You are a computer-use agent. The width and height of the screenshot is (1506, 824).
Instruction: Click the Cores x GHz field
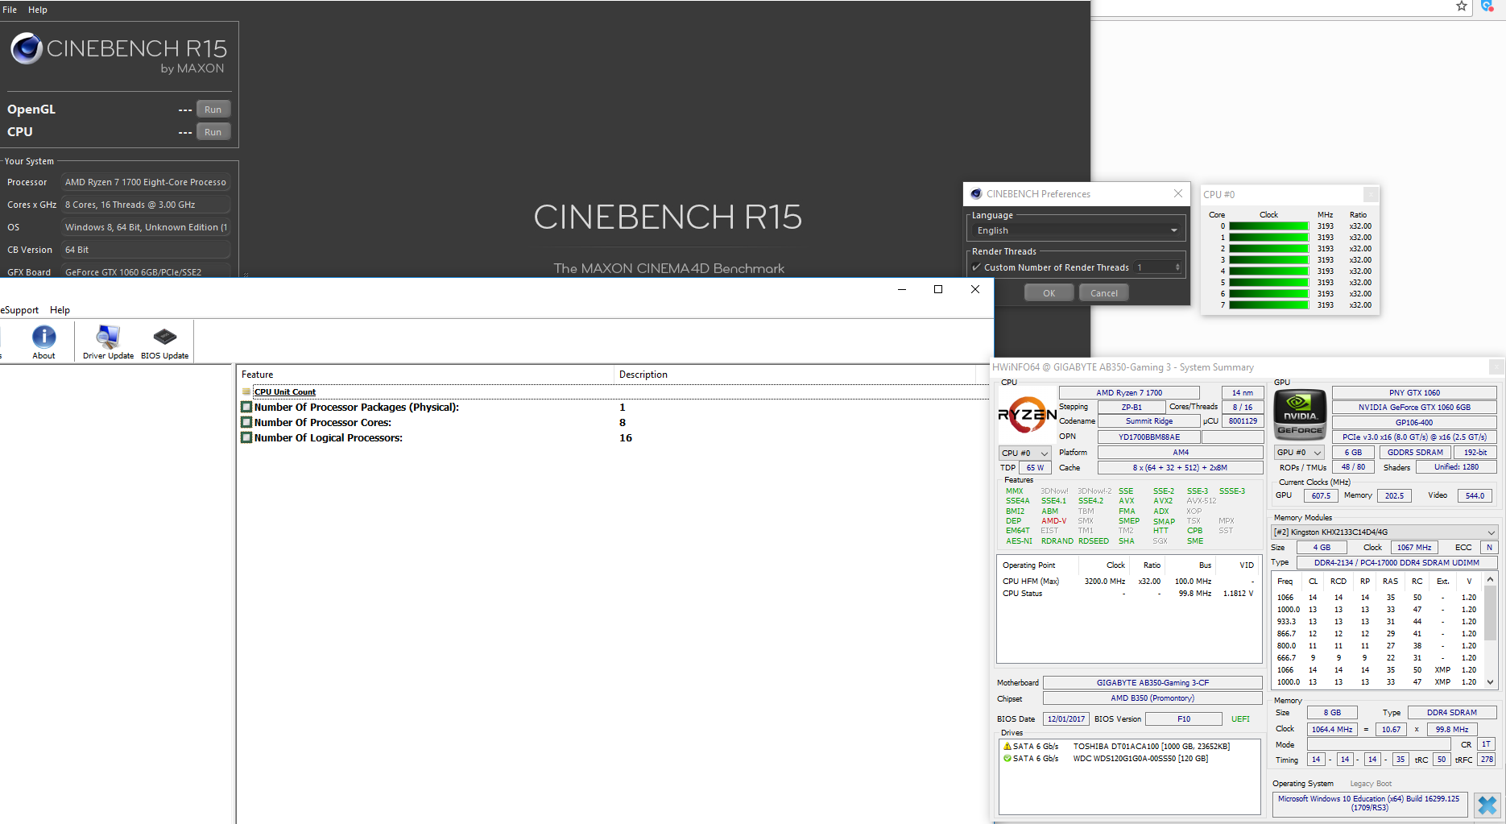(146, 205)
